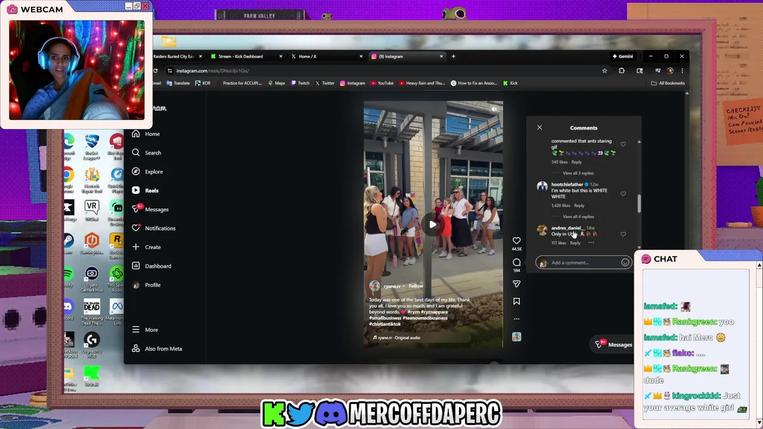
Task: Open the More menu in sidebar
Action: point(145,329)
